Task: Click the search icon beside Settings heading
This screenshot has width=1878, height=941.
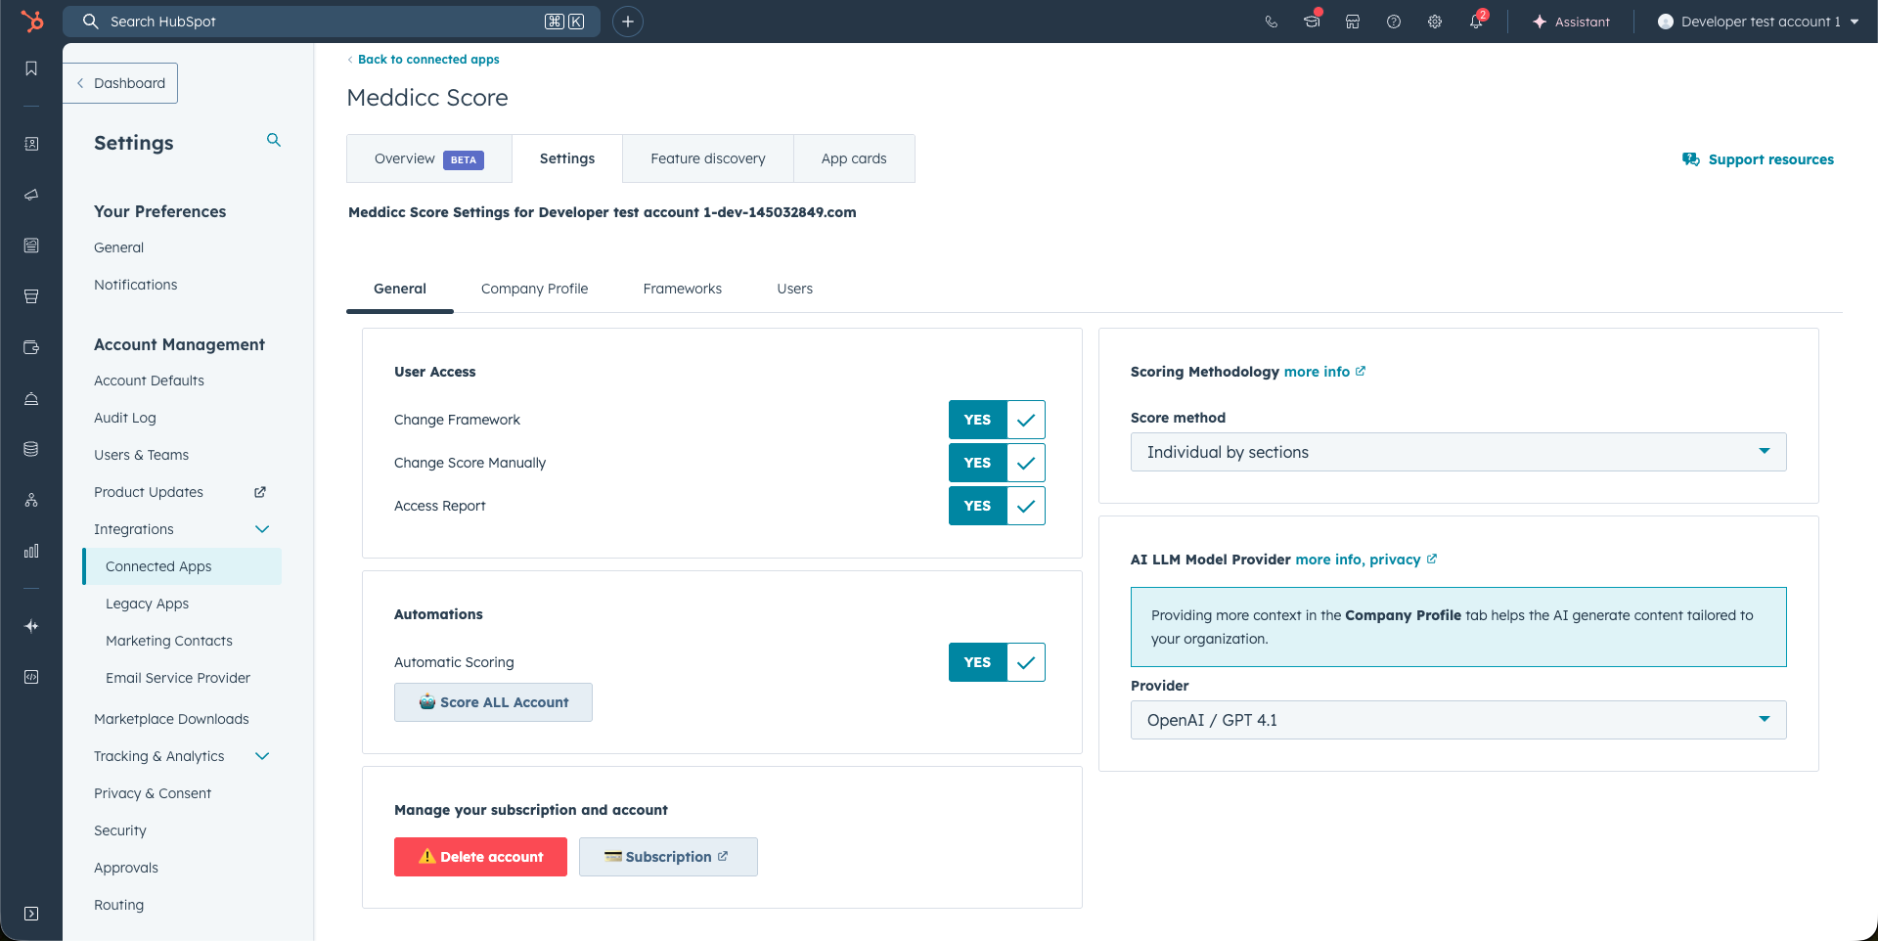Action: 274,141
